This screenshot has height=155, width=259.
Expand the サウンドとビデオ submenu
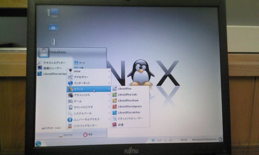coord(89,107)
